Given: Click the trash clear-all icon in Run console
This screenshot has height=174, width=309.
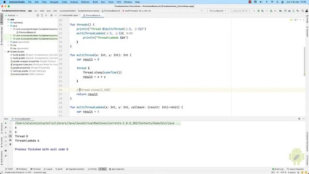Looking at the screenshot, I should click(x=10, y=145).
